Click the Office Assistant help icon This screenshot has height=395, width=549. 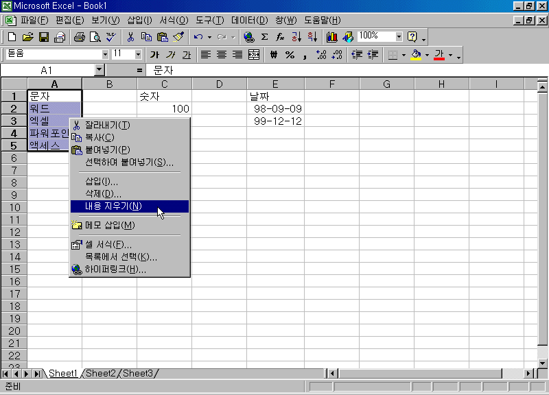(412, 37)
